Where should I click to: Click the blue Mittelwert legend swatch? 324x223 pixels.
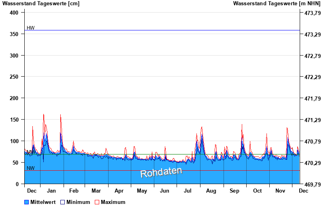tap(27, 202)
